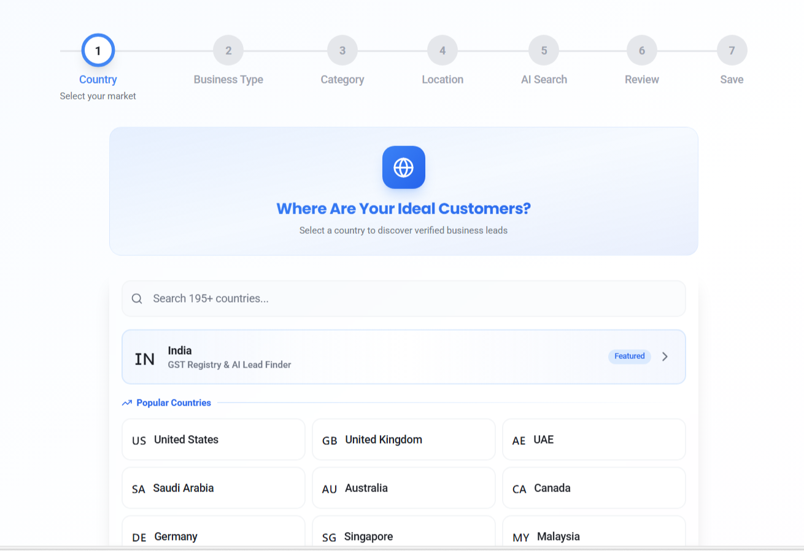Click the IN flag code icon
The width and height of the screenshot is (804, 551).
(145, 359)
